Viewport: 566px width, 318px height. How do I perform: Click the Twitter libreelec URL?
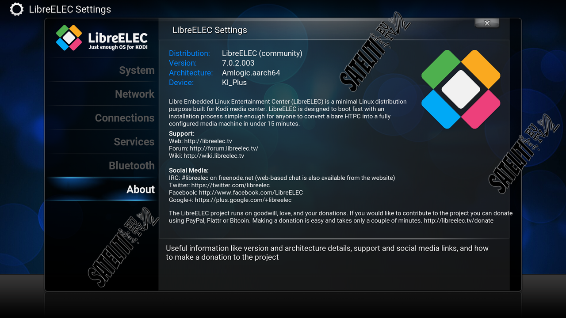coord(230,185)
